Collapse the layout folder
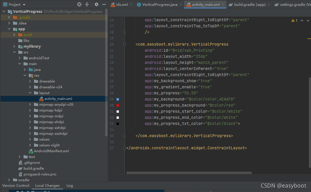 [x=30, y=93]
